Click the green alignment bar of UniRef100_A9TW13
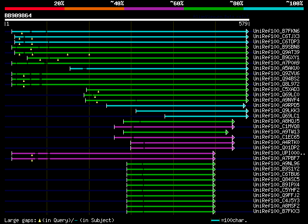 tap(176, 132)
